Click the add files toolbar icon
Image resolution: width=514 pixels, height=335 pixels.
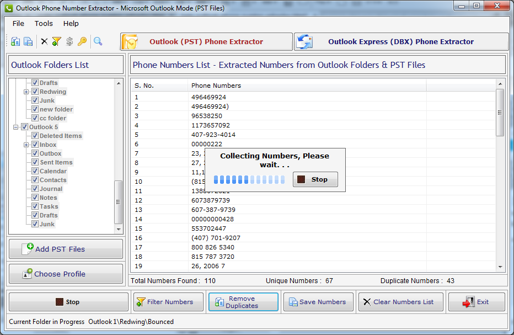point(15,41)
